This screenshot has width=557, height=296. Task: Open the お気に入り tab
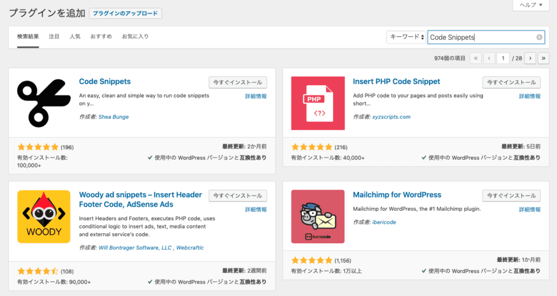(x=135, y=36)
